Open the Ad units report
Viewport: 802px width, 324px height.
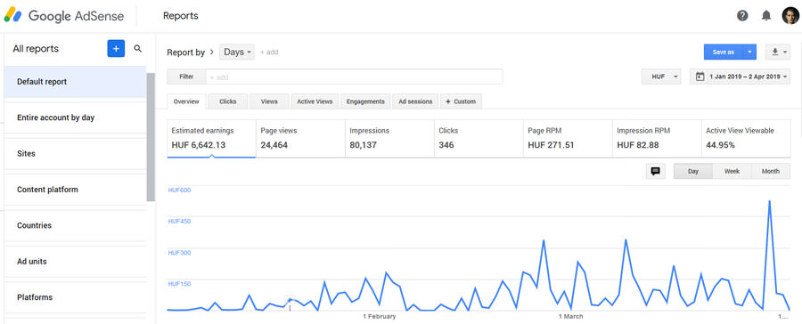75,261
